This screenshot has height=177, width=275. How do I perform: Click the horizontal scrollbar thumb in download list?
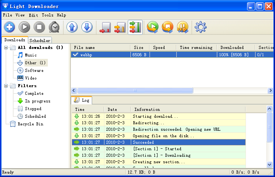pyautogui.click(x=135, y=91)
